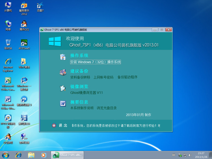212x159 pixels.
Task: Open the ACDSee5 desktop shortcut
Action: pyautogui.click(x=24, y=43)
